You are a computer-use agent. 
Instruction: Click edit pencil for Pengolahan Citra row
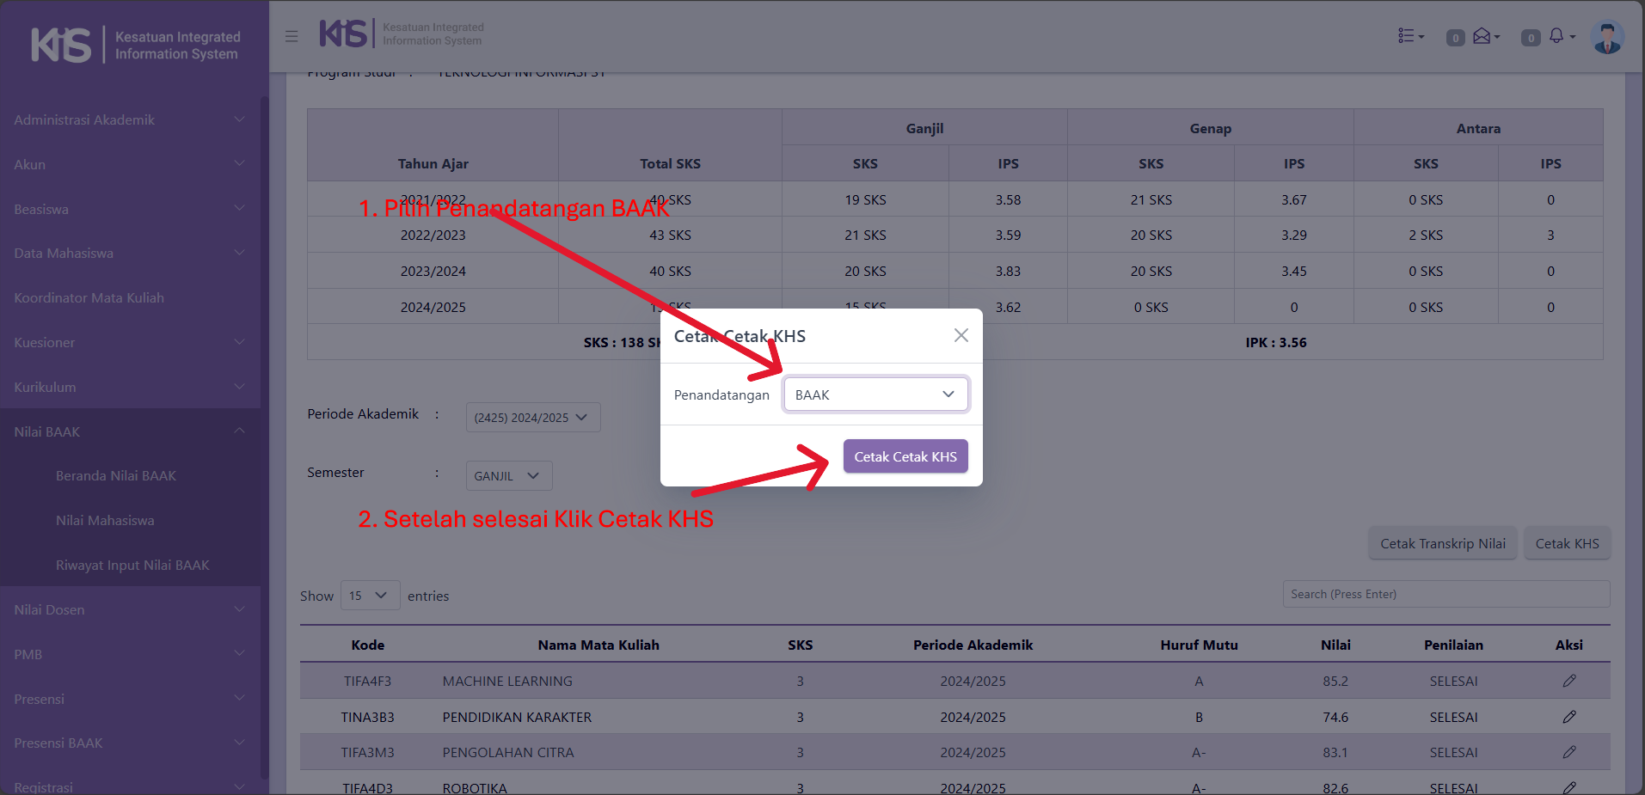click(1568, 752)
